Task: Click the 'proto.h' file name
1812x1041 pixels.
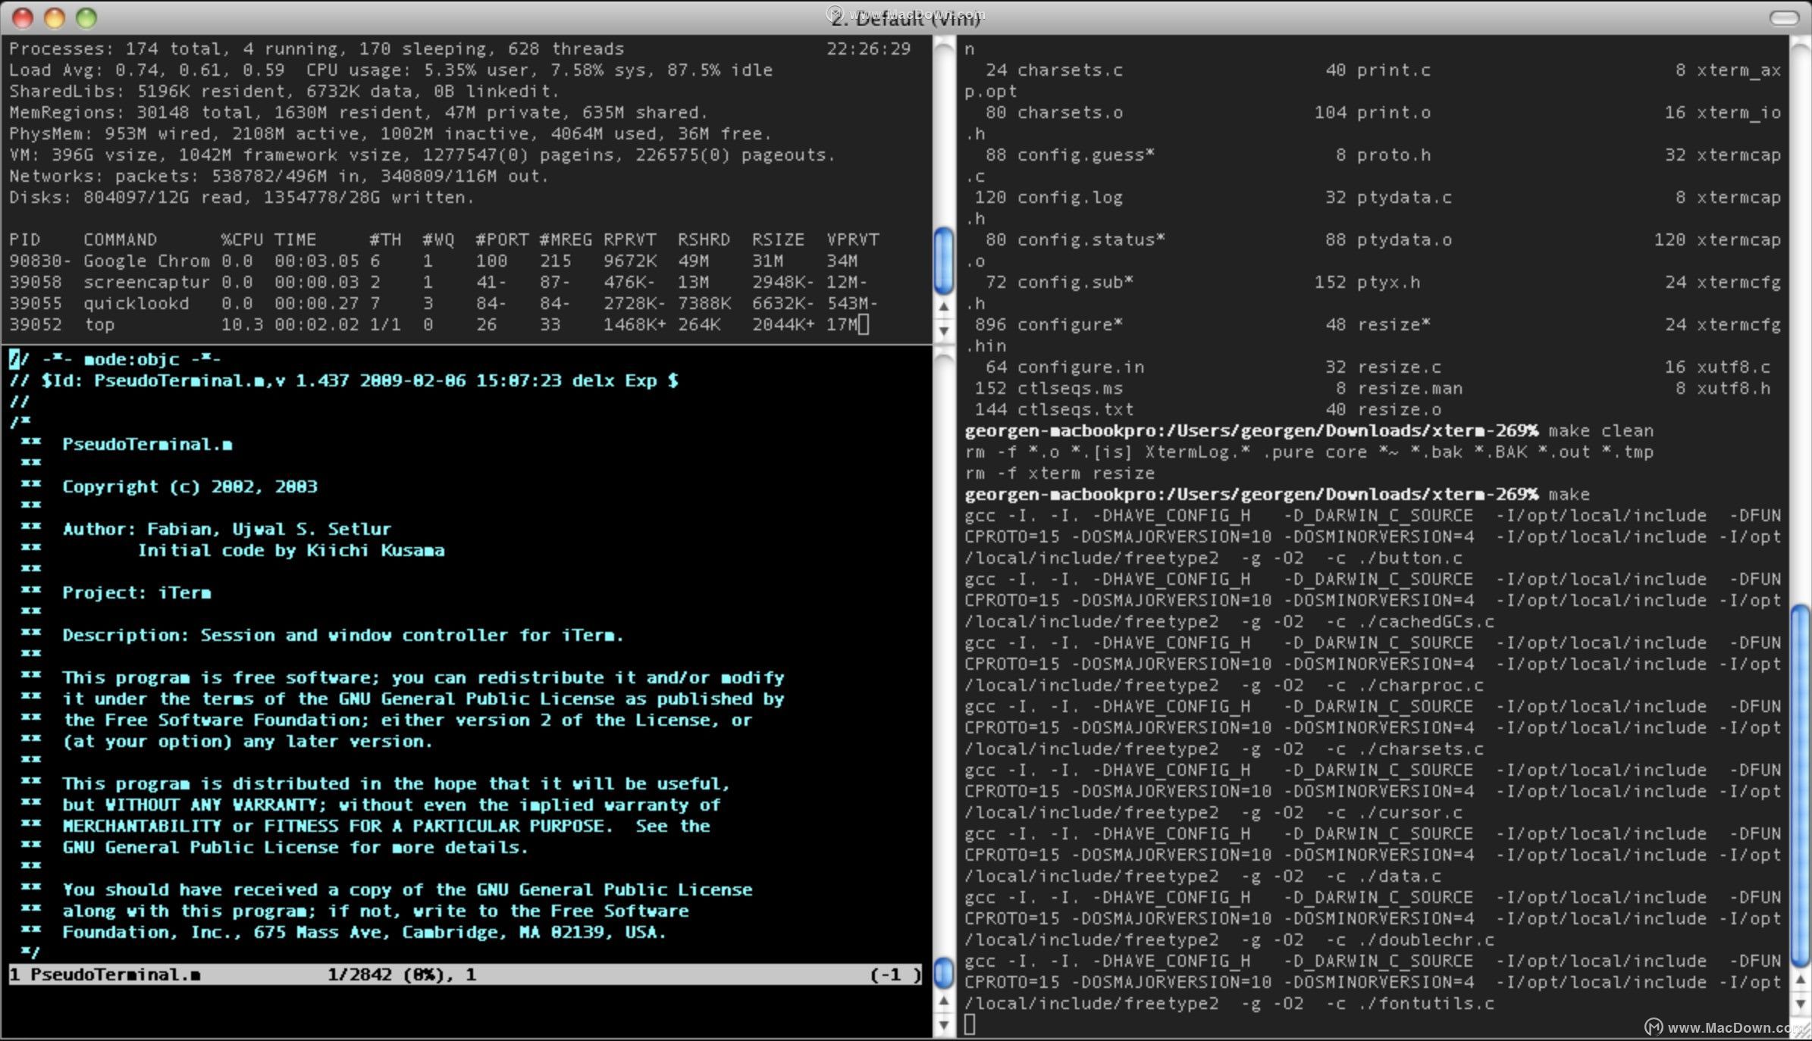Action: pos(1393,155)
